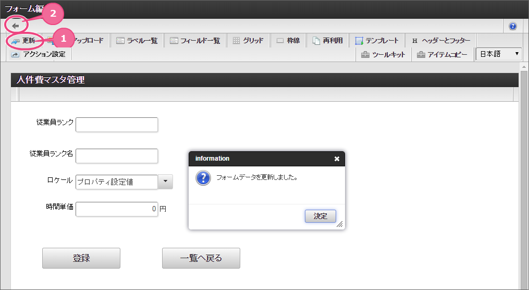Click the グリッド toolbar item
Image resolution: width=529 pixels, height=290 pixels.
point(248,41)
